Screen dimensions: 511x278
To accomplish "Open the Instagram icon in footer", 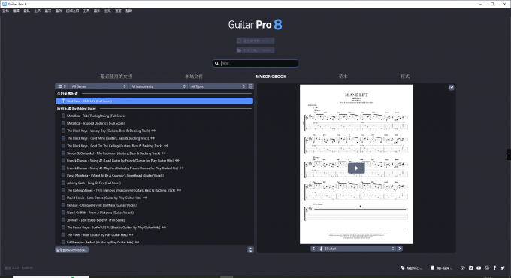I will point(487,268).
